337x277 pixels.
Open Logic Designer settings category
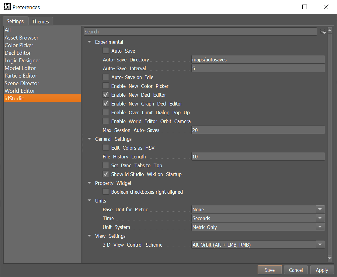[x=42, y=61]
